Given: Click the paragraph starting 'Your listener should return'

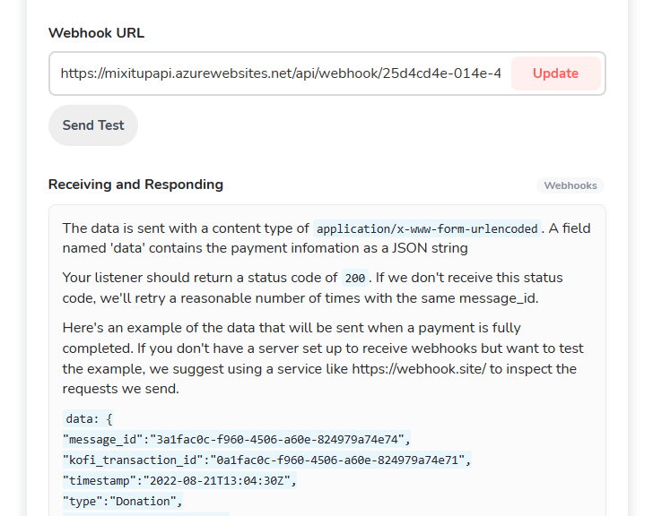Looking at the screenshot, I should (x=313, y=288).
